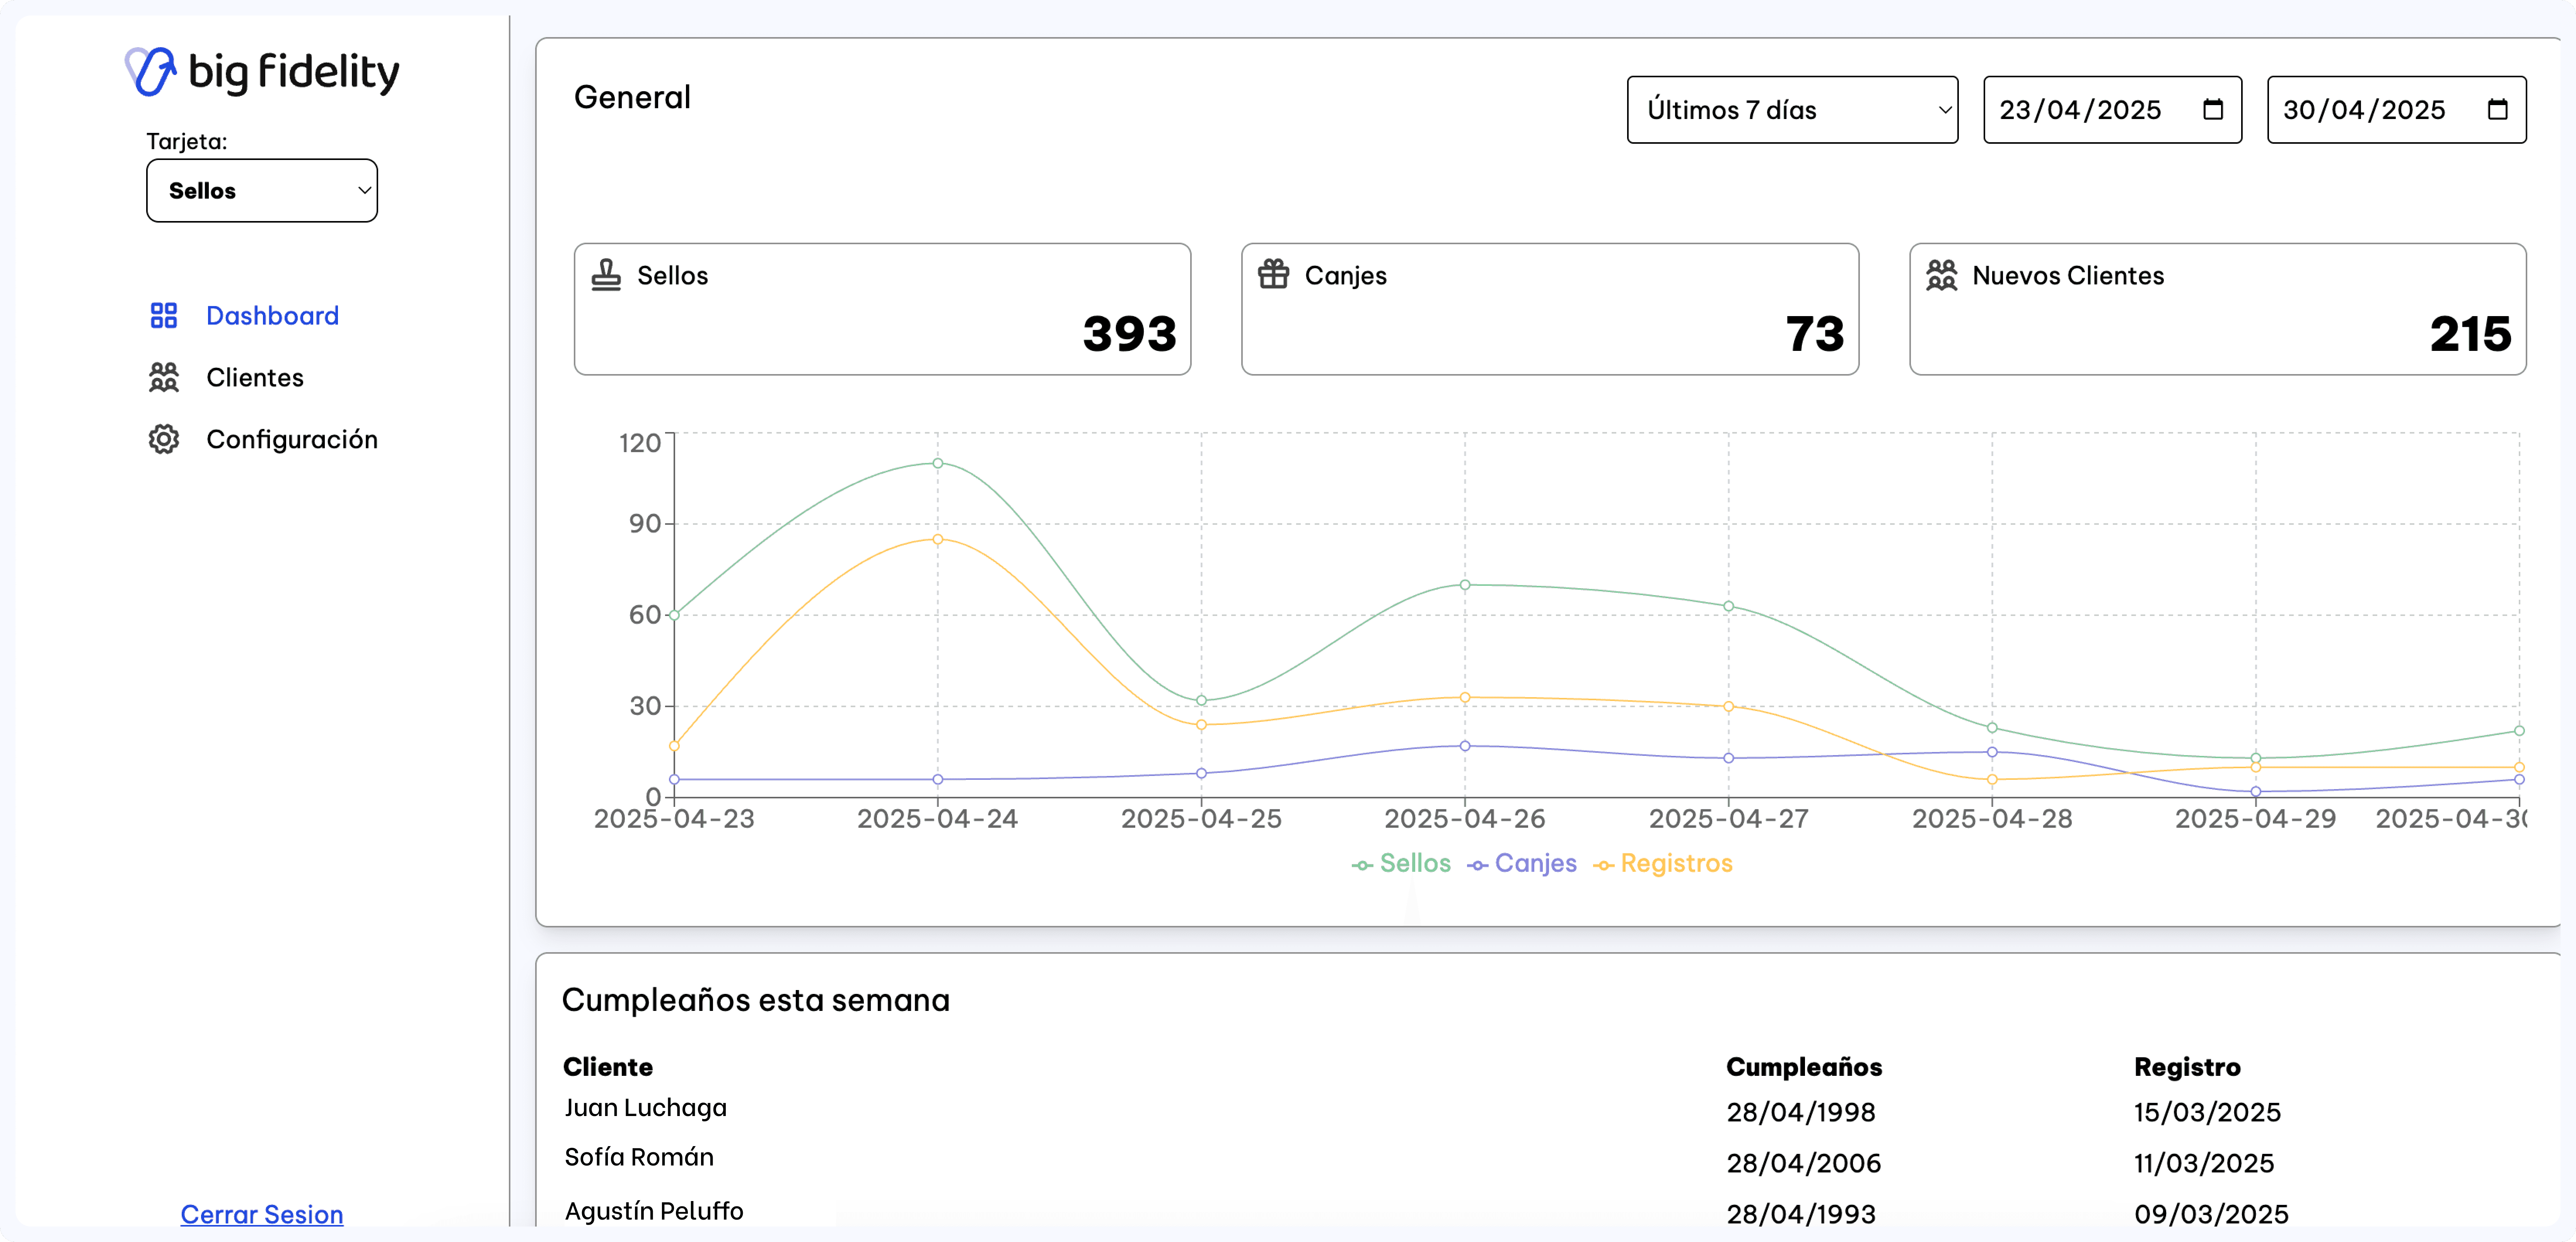
Task: Click the 23/04/2025 start date field
Action: [x=2080, y=110]
